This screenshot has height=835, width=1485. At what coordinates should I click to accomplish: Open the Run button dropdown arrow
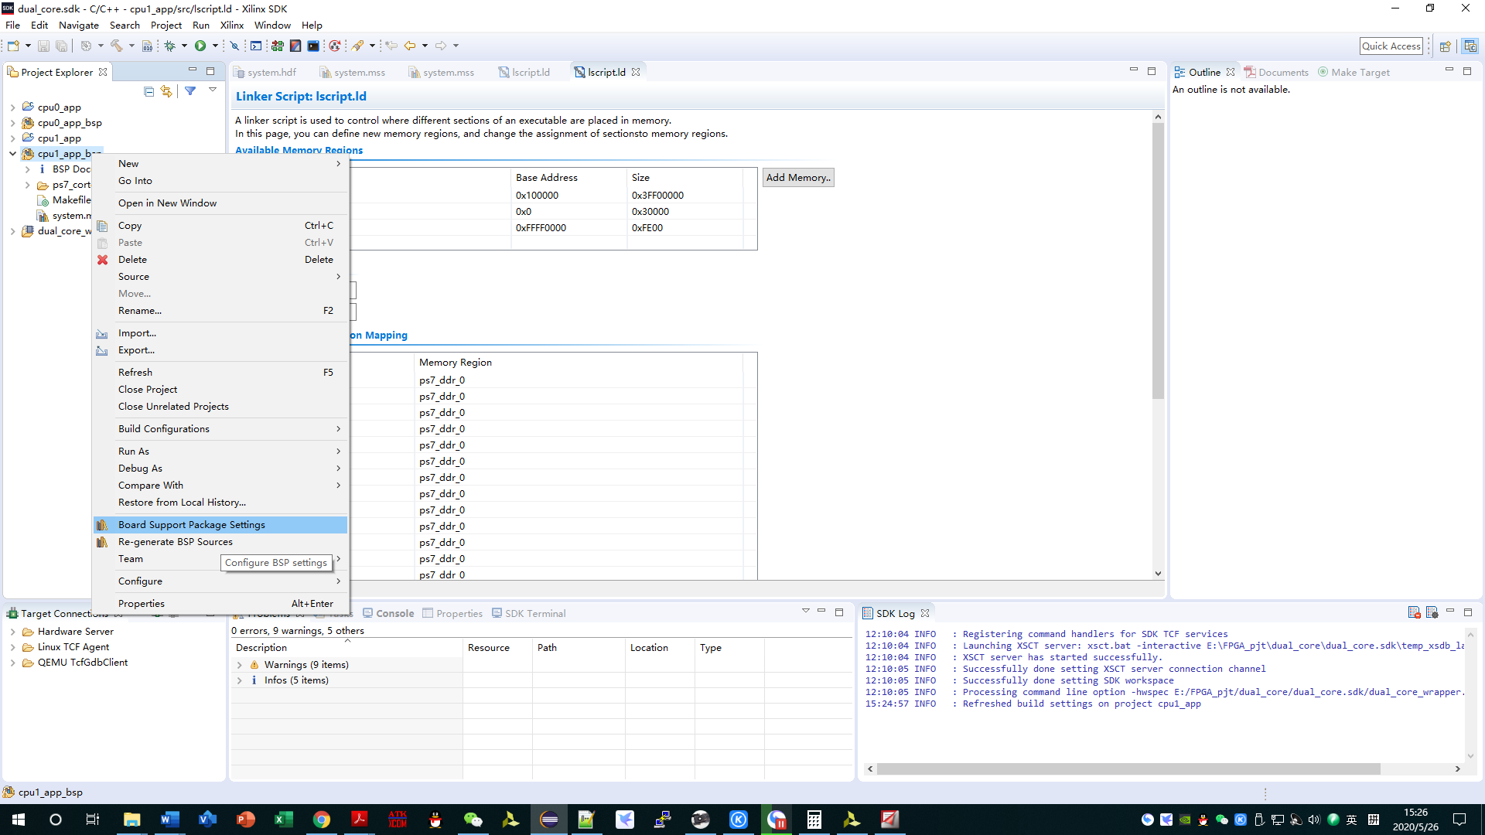point(215,46)
